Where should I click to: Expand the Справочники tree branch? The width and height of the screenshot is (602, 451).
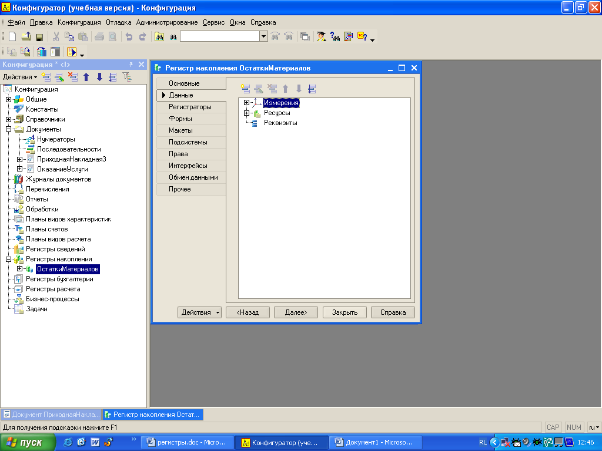[x=8, y=119]
